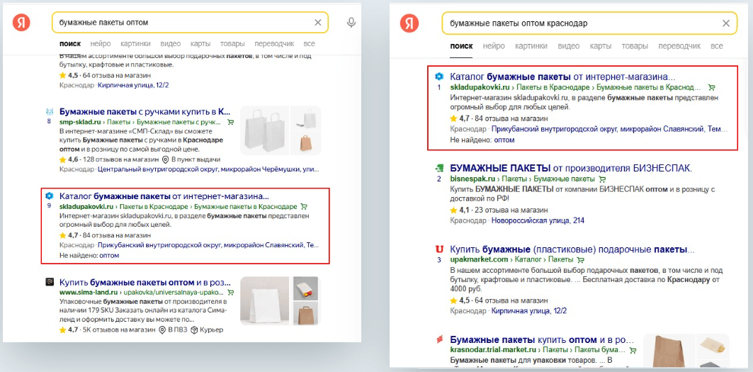
Task: Select the "нейро" tab in the right panel
Action: 494,46
